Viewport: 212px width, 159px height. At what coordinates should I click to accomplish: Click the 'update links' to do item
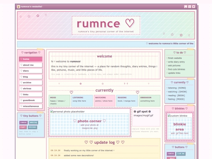tap(174, 73)
